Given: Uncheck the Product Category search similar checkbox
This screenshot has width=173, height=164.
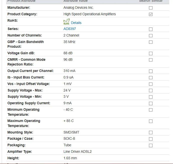Looking at the screenshot, I should coord(151,14).
